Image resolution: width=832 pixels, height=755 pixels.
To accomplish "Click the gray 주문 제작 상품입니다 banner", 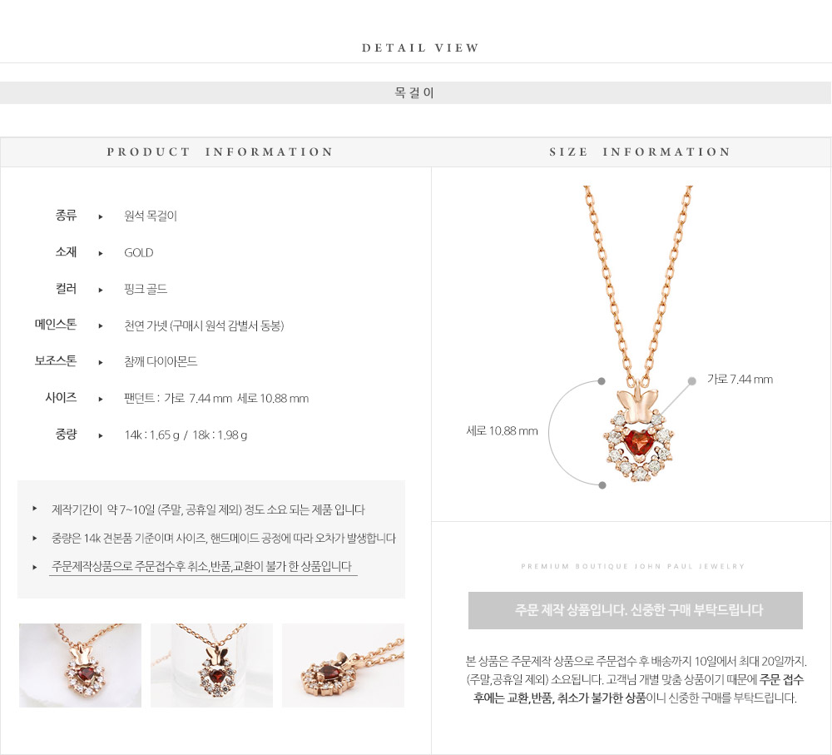I will click(x=636, y=611).
